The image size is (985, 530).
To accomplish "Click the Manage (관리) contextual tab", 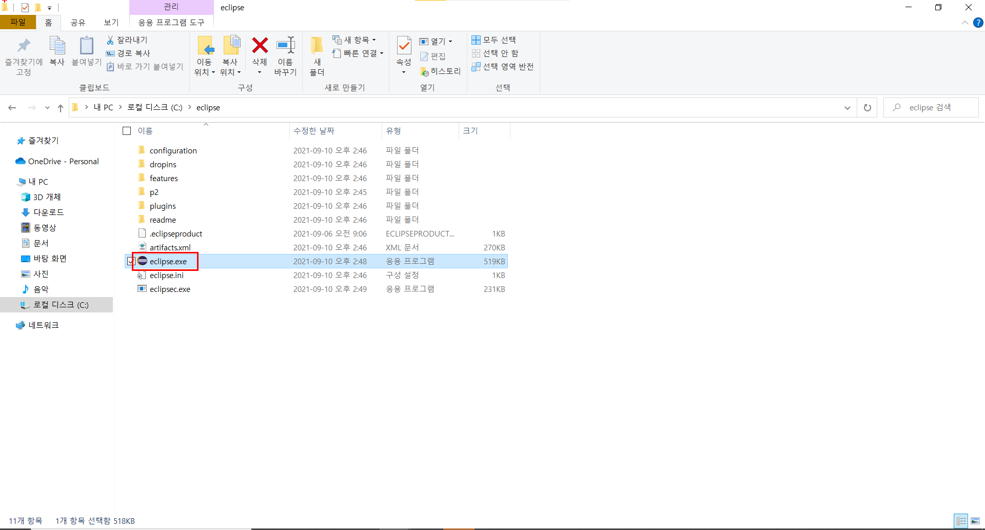I will coord(171,7).
